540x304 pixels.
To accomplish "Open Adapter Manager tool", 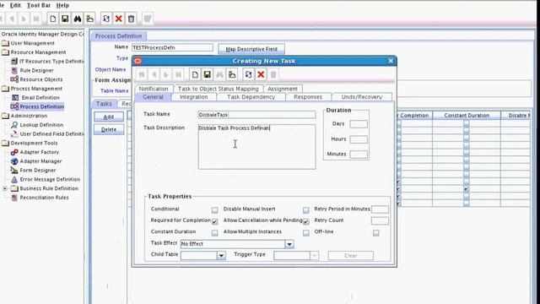I will (x=36, y=161).
